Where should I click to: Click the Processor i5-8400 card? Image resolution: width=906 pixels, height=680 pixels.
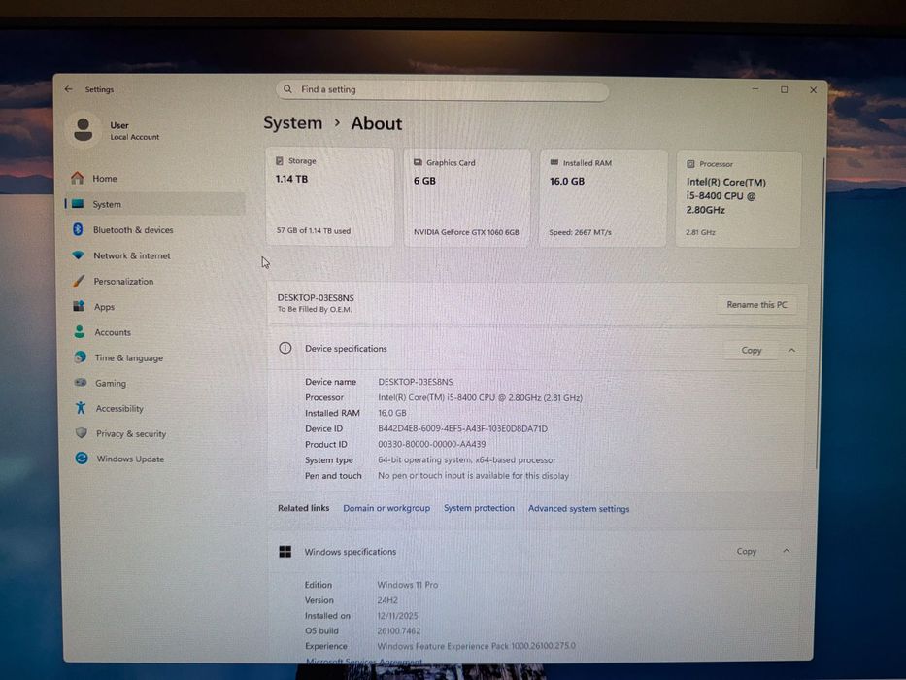738,199
